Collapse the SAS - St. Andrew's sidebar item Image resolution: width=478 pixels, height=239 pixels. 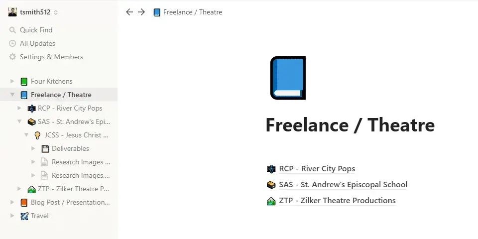[x=19, y=121]
